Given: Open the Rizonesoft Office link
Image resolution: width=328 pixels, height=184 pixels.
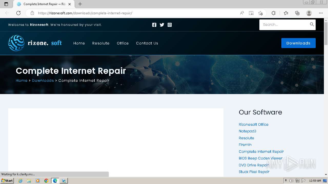Looking at the screenshot, I should 254,124.
